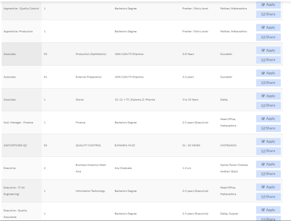Share the Asst. Manager - Finance job
The height and width of the screenshot is (221, 291).
click(x=268, y=128)
